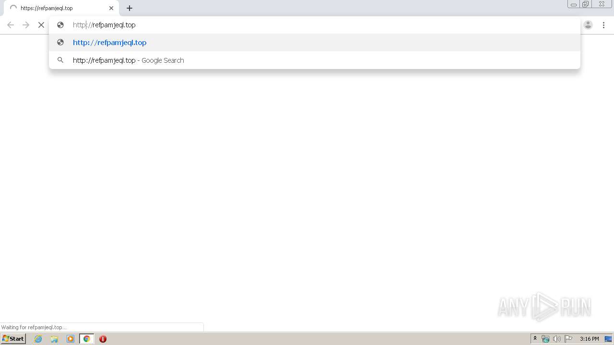Image resolution: width=614 pixels, height=345 pixels.
Task: Click the address bar URL text
Action: pyautogui.click(x=104, y=25)
